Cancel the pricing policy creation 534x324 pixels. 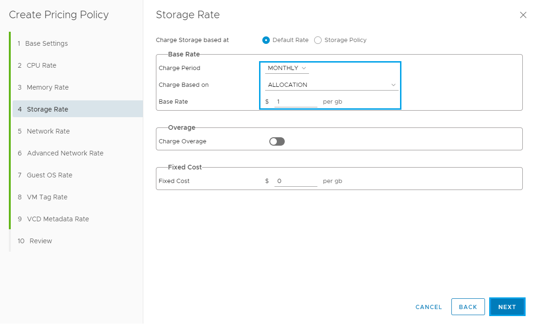click(429, 307)
